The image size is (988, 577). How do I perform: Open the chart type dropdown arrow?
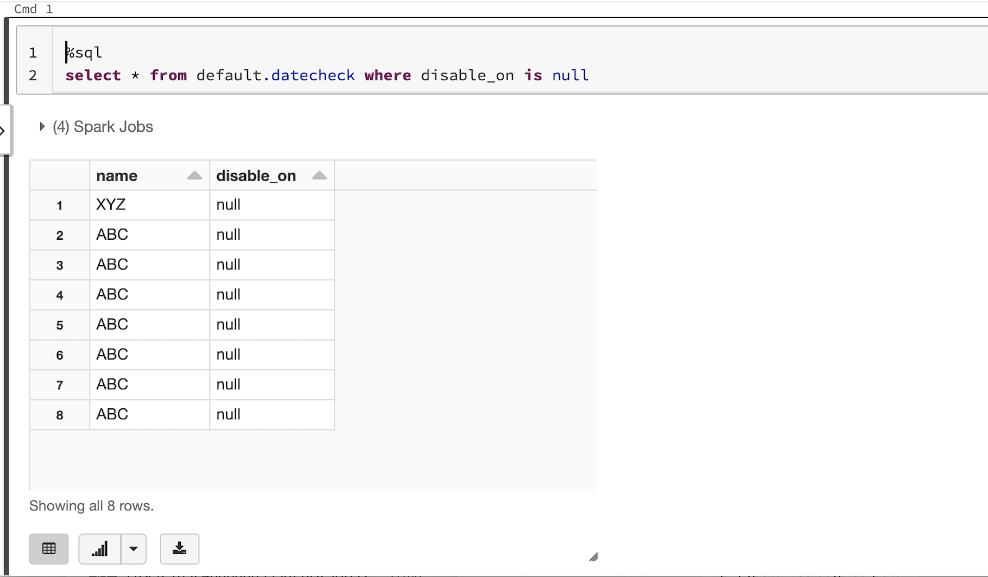click(x=134, y=549)
